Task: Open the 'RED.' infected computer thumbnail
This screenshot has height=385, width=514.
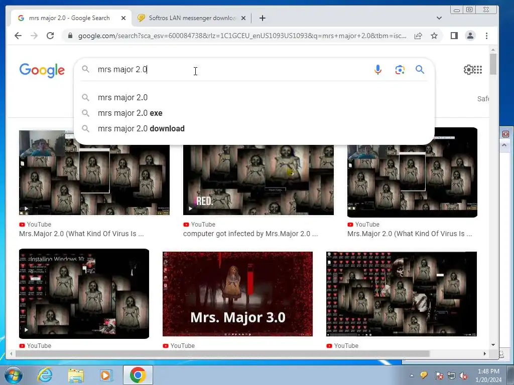Action: [259, 180]
